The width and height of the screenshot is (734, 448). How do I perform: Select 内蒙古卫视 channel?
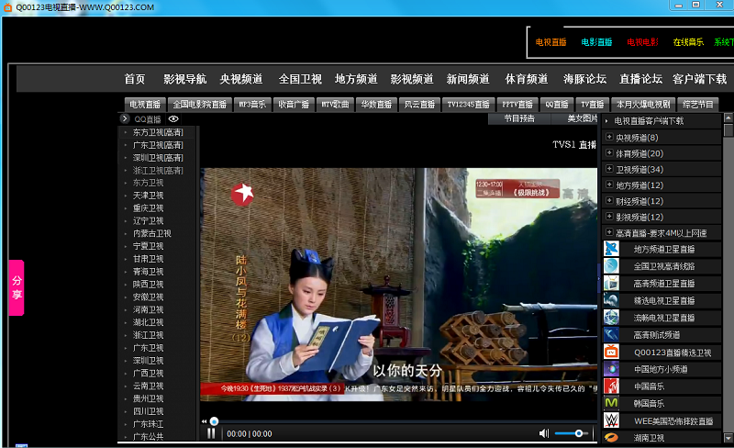(151, 233)
